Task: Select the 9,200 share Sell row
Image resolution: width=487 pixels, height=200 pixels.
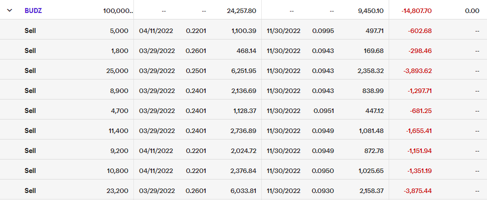Action: pos(31,150)
